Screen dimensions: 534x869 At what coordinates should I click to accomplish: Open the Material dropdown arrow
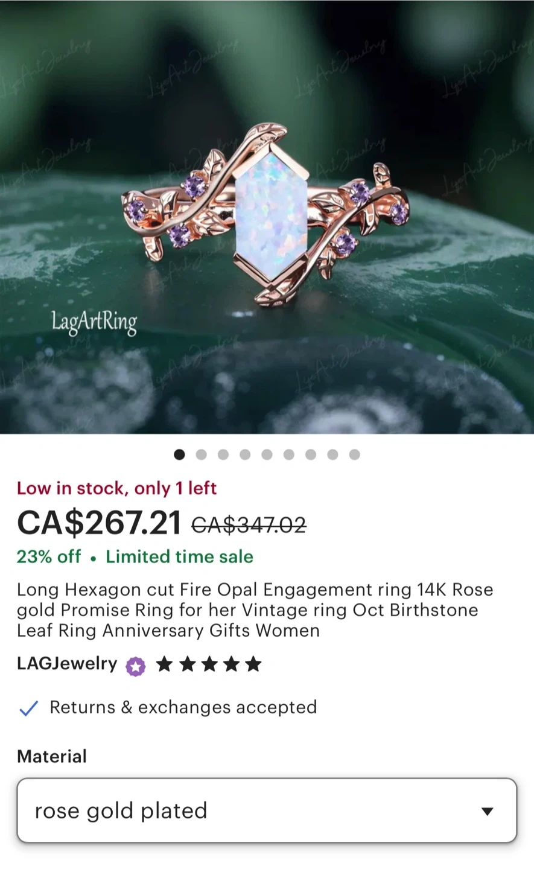(487, 811)
